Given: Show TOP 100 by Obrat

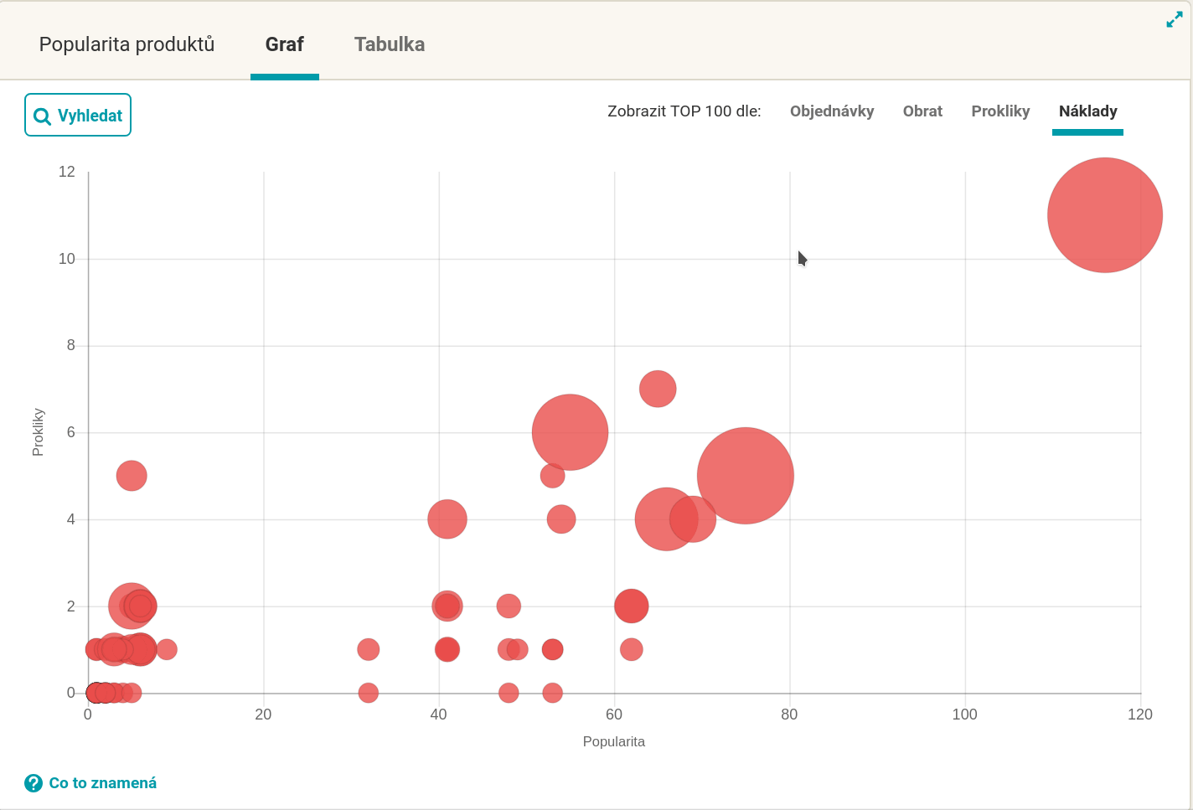Looking at the screenshot, I should 922,111.
